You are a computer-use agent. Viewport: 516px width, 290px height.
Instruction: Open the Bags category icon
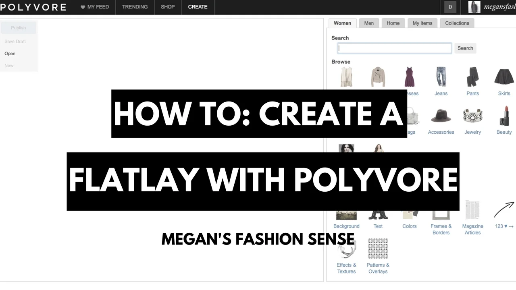click(413, 116)
